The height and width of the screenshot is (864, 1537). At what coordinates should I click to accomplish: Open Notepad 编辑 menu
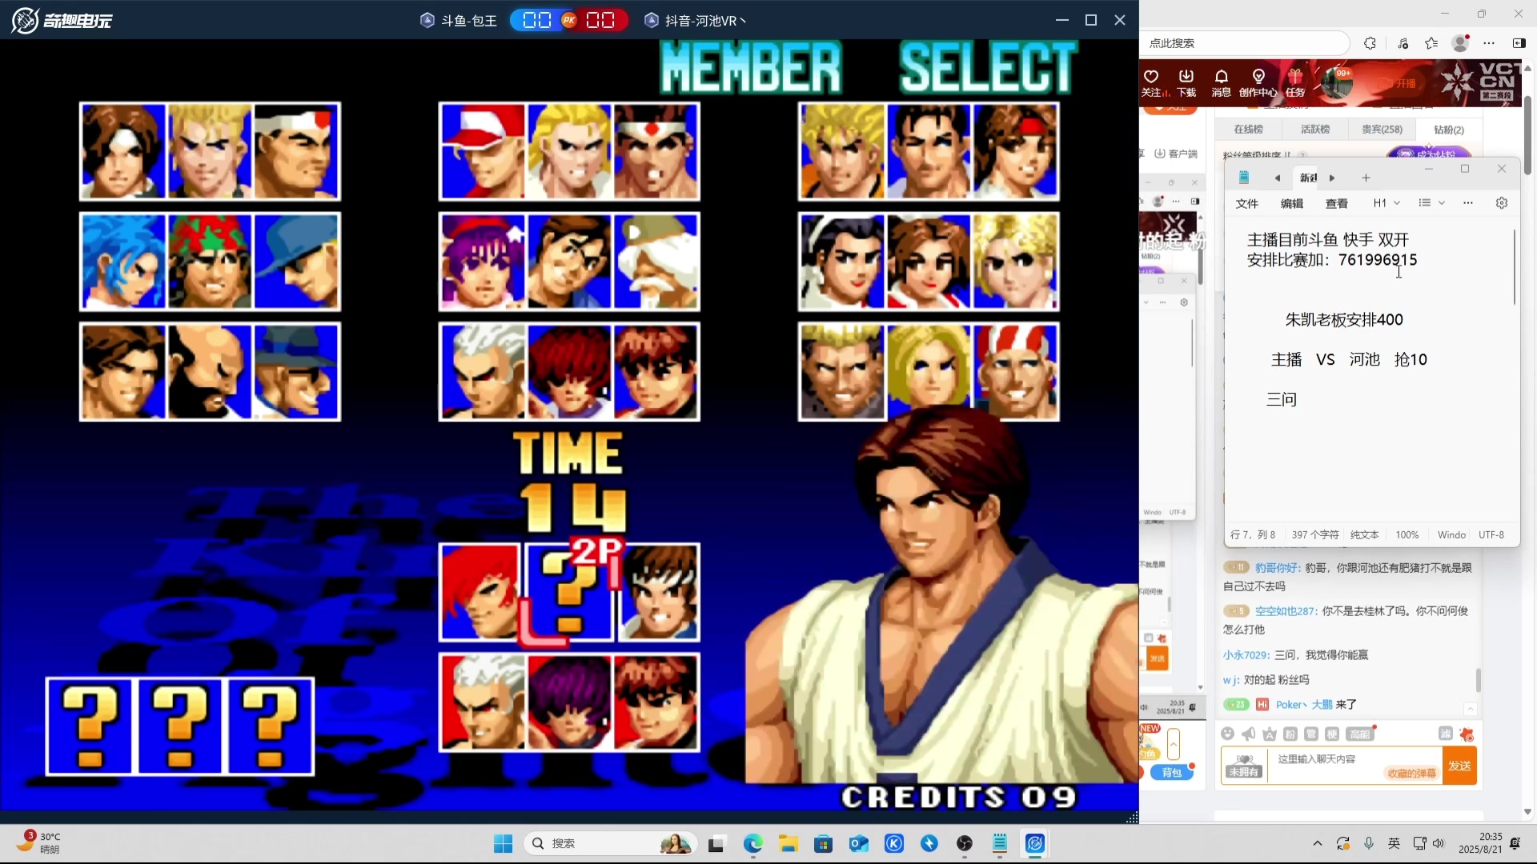(1291, 203)
